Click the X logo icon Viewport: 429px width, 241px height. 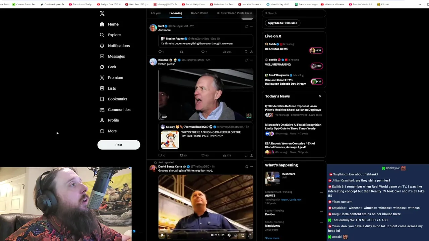(102, 13)
